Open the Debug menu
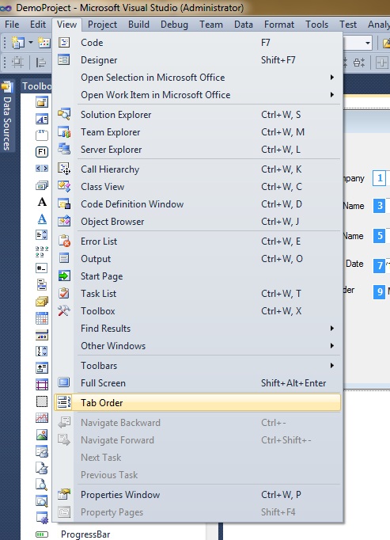 (175, 25)
